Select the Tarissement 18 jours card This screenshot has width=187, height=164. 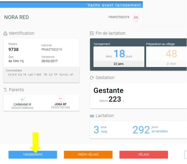click(x=119, y=57)
